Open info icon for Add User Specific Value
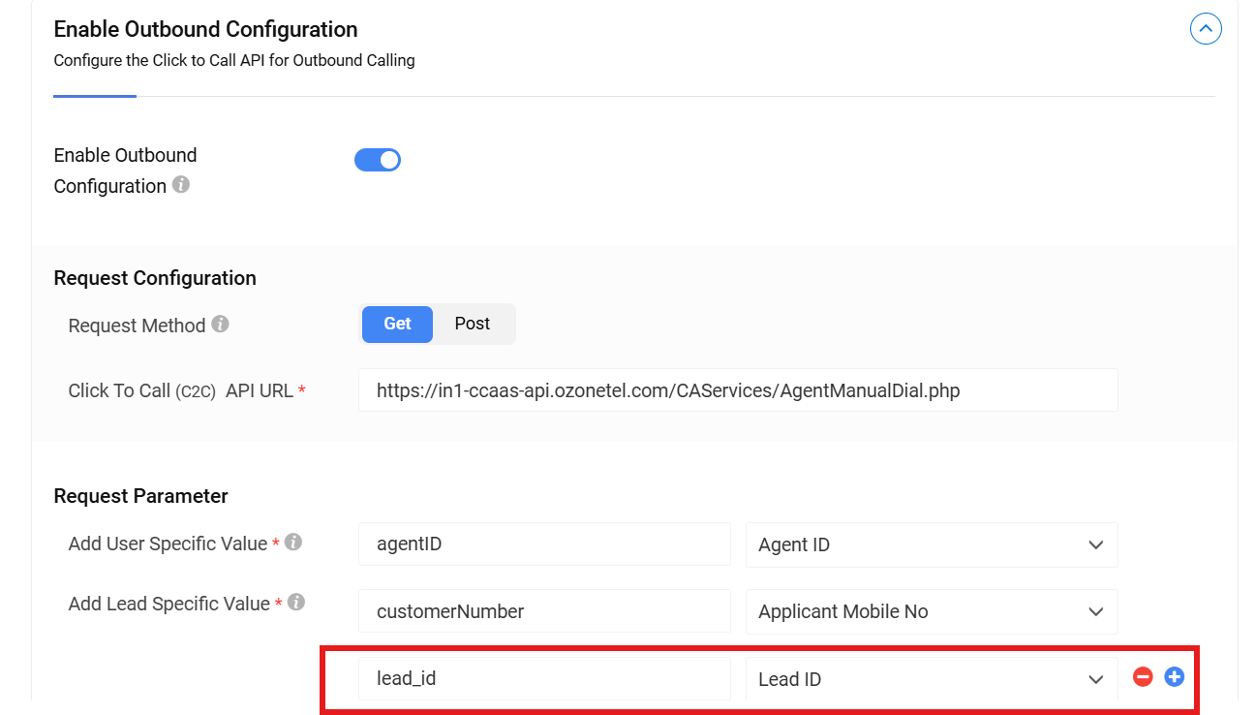This screenshot has width=1256, height=715. click(x=292, y=543)
